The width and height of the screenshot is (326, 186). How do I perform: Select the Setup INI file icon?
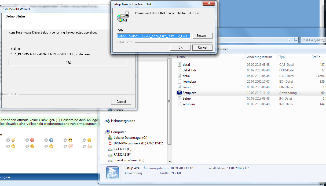tap(180, 98)
